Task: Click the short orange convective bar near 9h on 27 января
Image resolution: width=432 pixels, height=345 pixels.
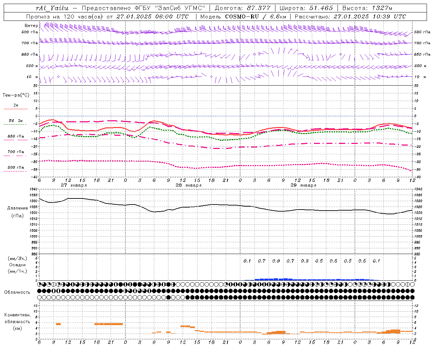Action: coord(58,324)
